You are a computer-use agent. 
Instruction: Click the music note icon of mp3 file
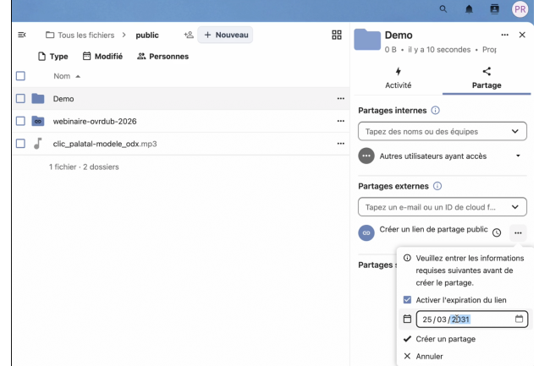[38, 144]
